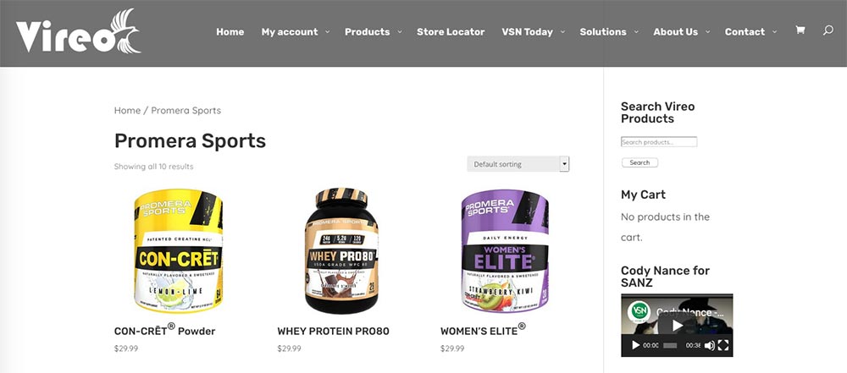
Task: Click the VSN channel logo on video
Action: tap(639, 312)
